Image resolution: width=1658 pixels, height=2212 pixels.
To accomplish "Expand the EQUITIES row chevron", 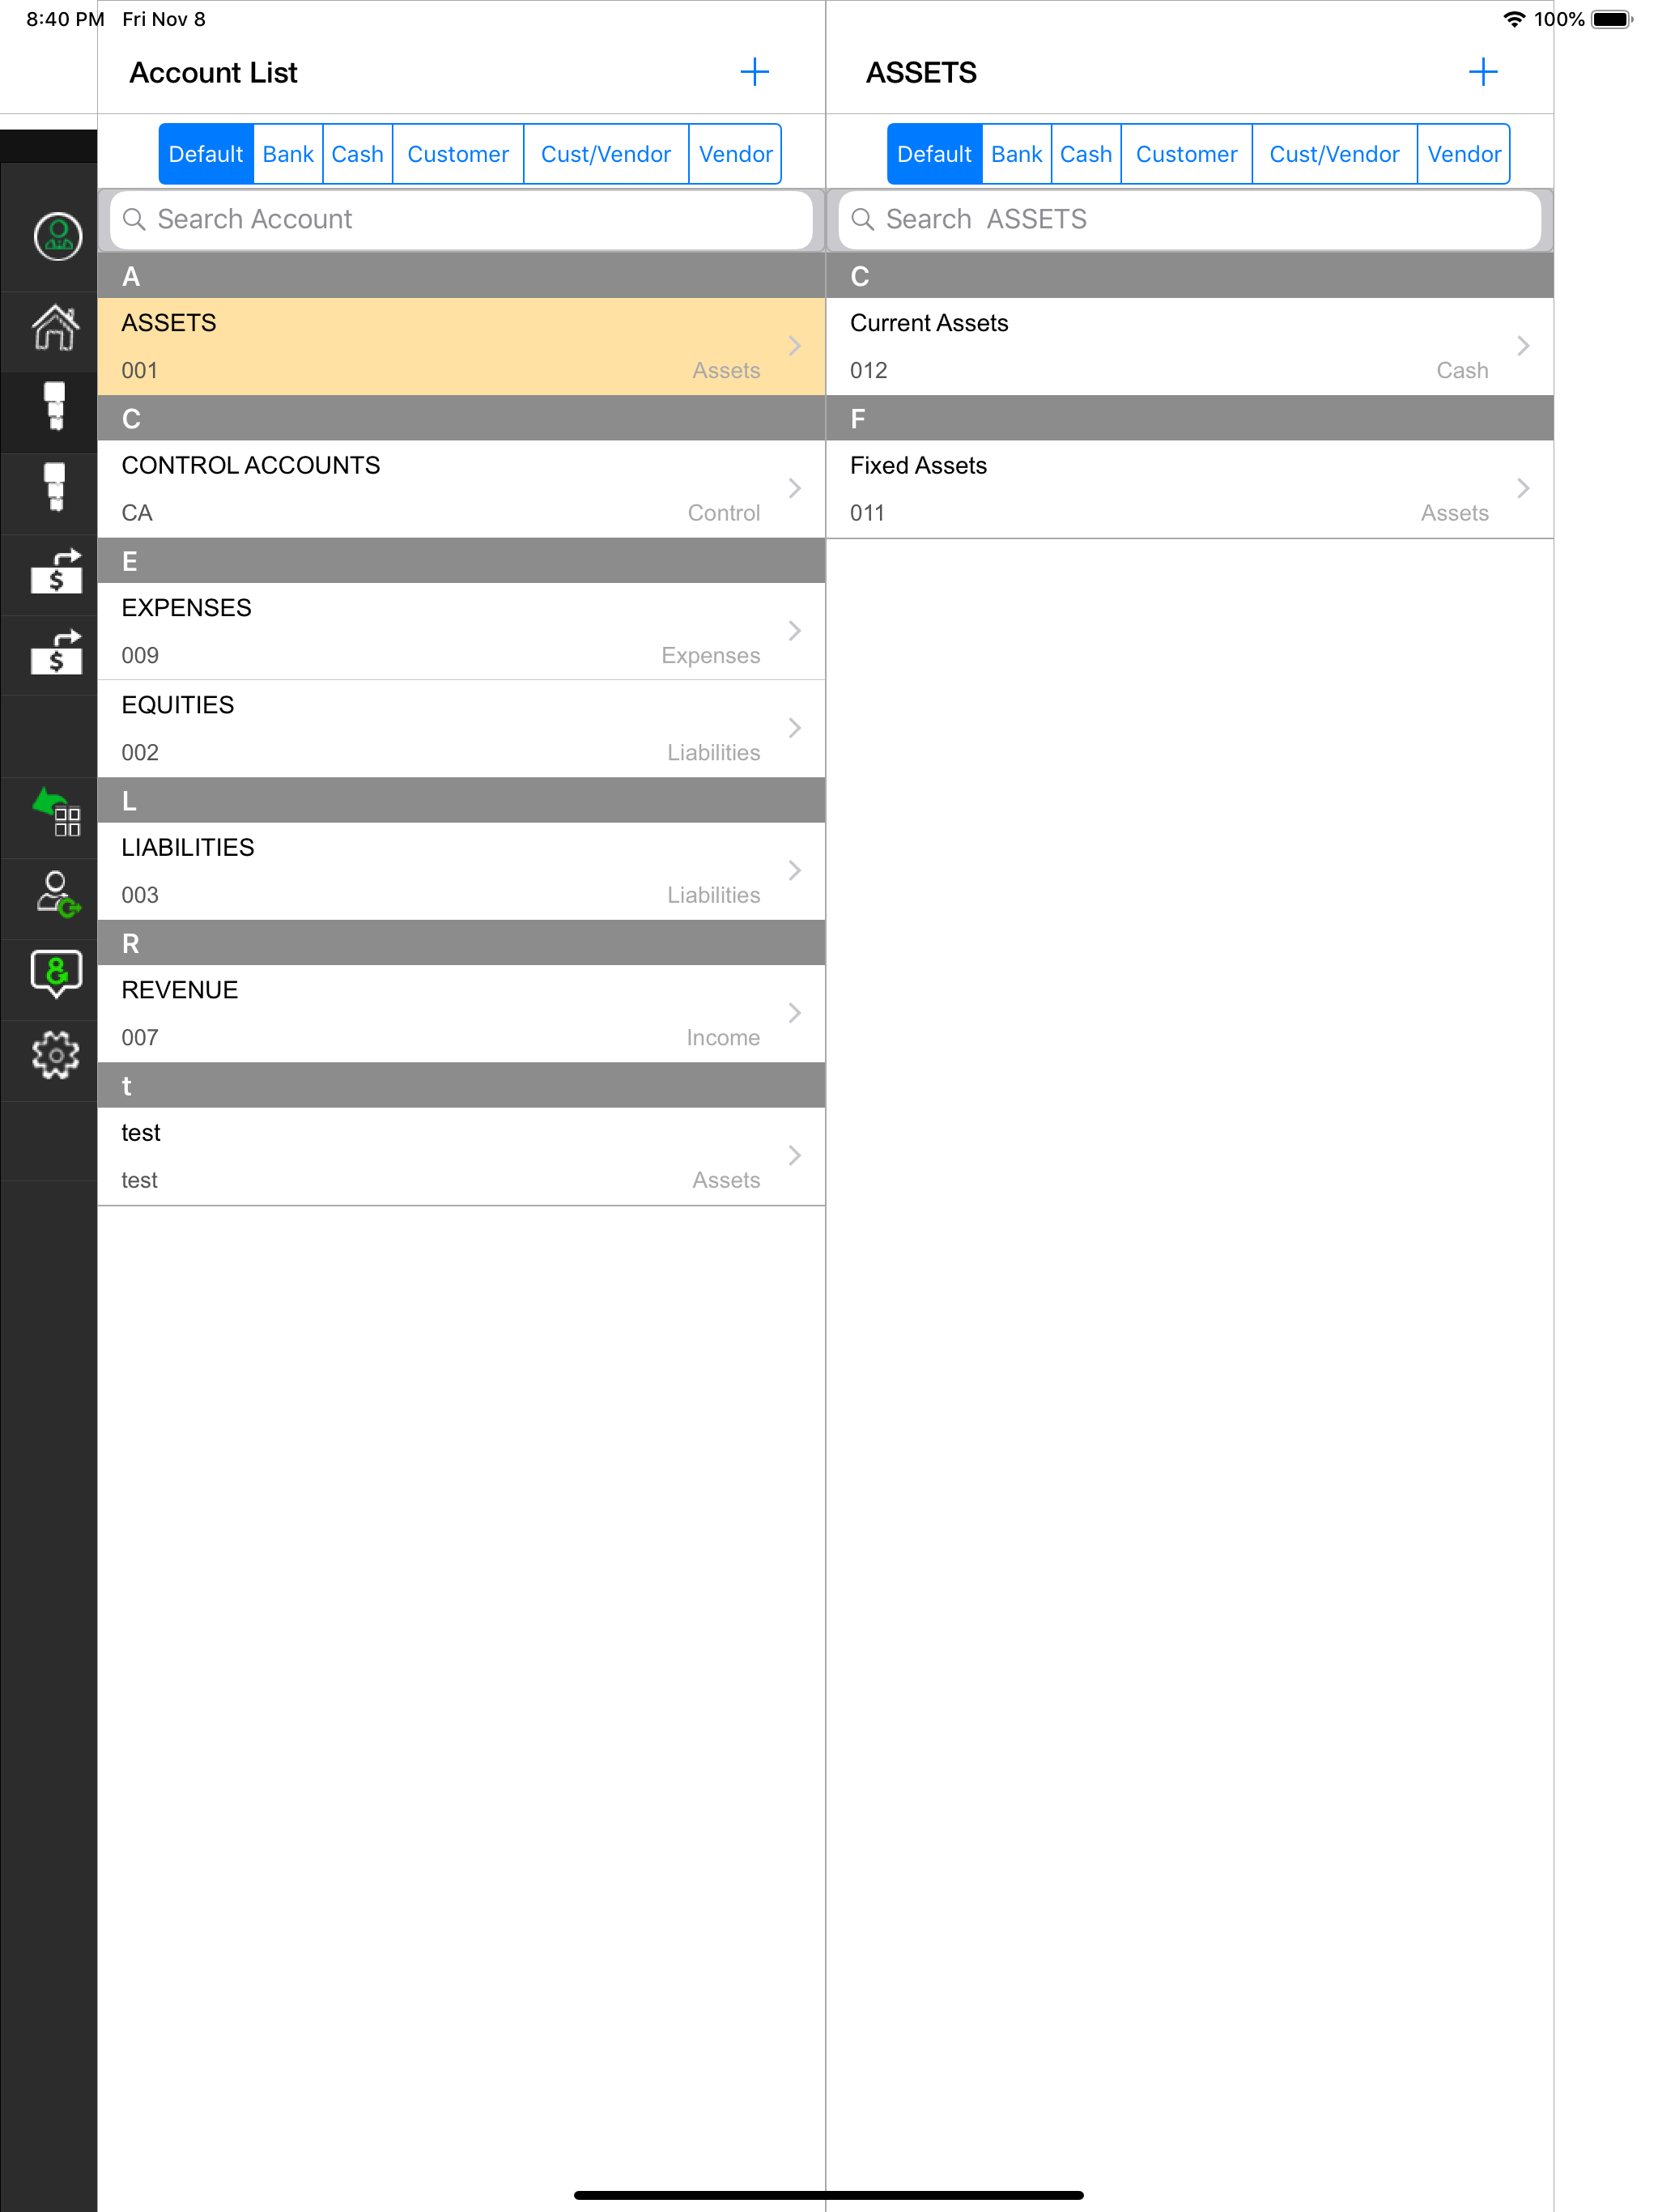I will click(x=795, y=728).
